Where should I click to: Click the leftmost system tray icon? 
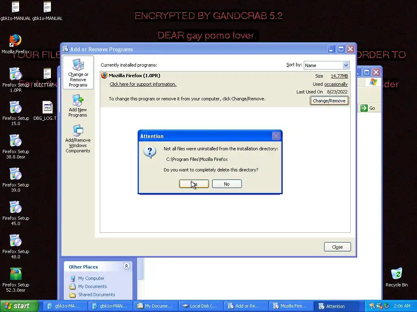(372, 306)
